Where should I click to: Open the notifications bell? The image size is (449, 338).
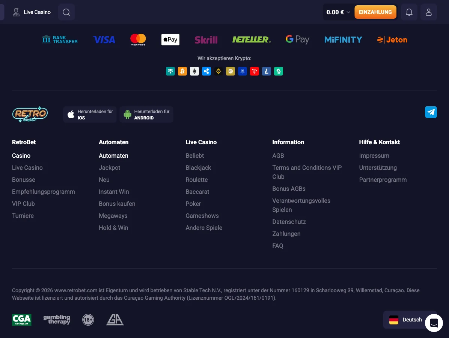[x=409, y=12]
